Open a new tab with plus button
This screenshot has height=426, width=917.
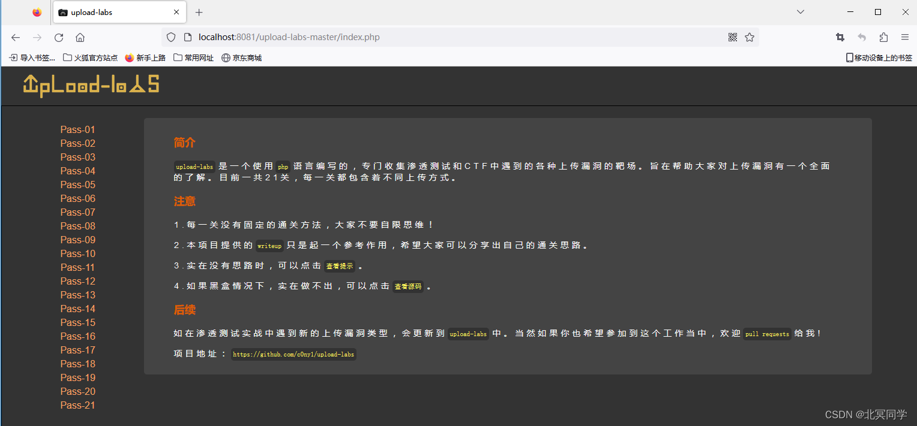click(x=199, y=12)
